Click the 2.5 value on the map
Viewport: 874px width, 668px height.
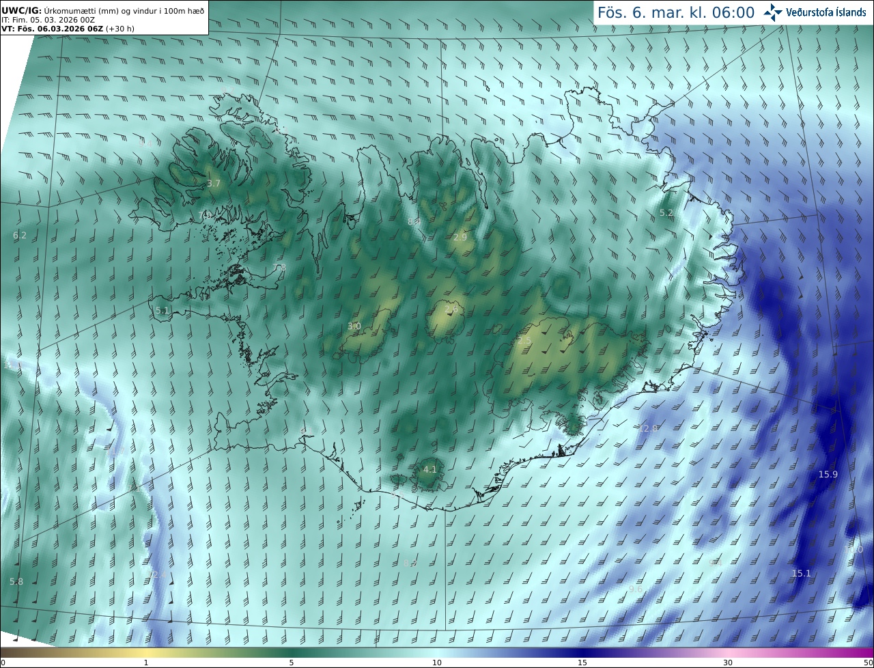(x=524, y=340)
